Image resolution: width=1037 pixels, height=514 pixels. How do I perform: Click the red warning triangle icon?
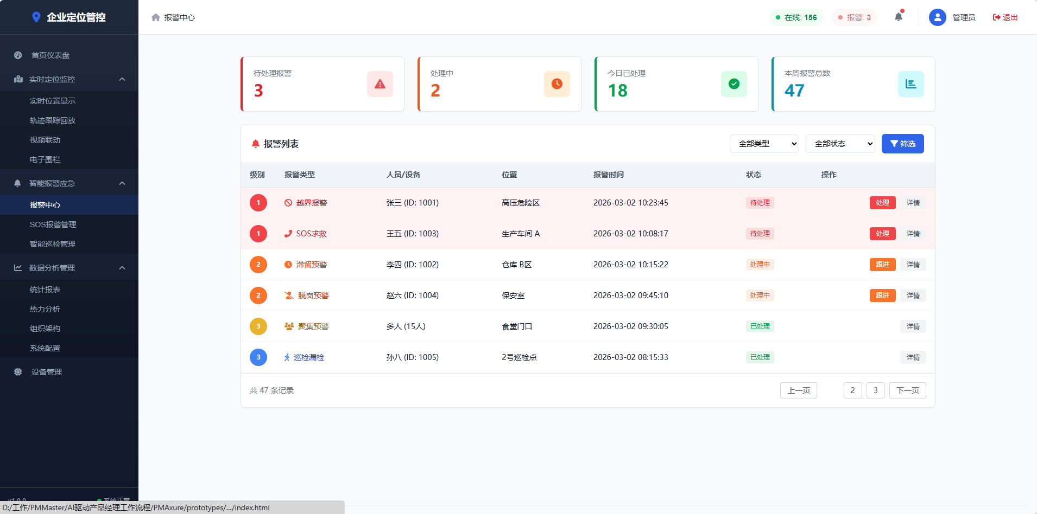(380, 84)
